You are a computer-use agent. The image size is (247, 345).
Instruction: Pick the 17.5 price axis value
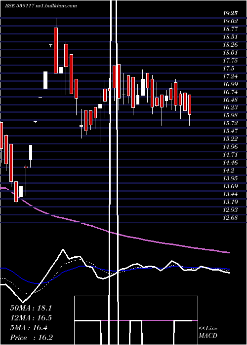pyautogui.click(x=228, y=69)
